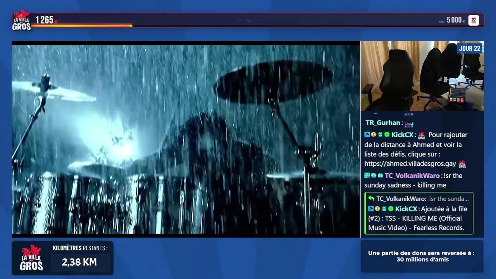This screenshot has width=496, height=279.
Task: Click the 'TC_VolkanikWaro:' reply header in highlighted box
Action: pos(401,199)
